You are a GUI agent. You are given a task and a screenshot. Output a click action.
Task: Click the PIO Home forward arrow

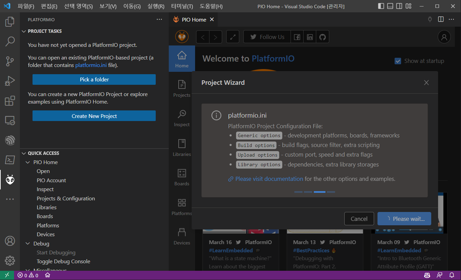click(x=216, y=37)
